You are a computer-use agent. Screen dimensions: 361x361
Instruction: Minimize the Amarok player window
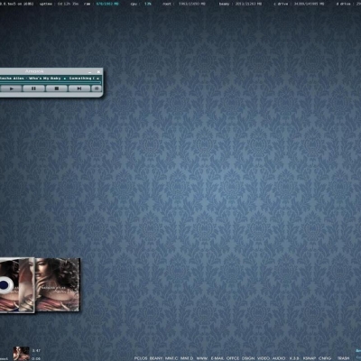point(89,72)
